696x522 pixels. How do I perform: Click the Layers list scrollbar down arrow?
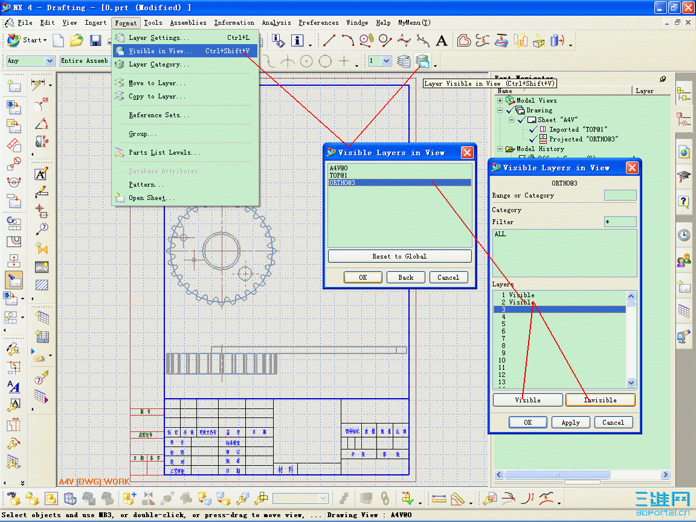(x=631, y=382)
